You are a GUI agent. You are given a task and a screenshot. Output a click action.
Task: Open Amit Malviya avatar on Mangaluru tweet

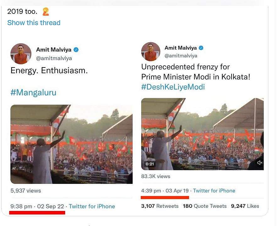click(21, 54)
